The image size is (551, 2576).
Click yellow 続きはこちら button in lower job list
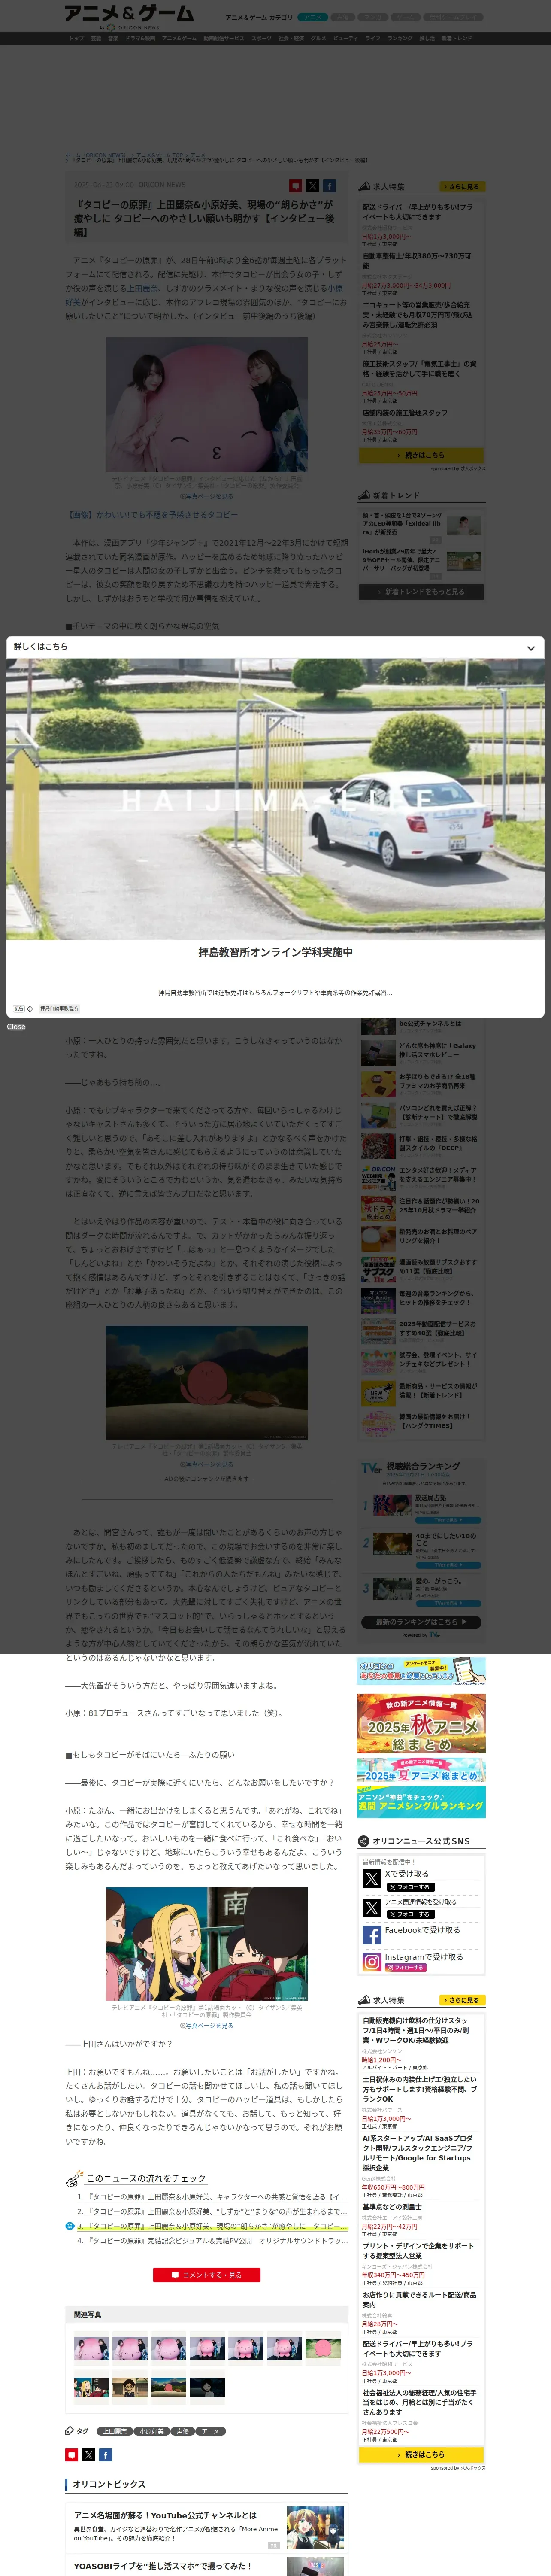pos(421,2454)
